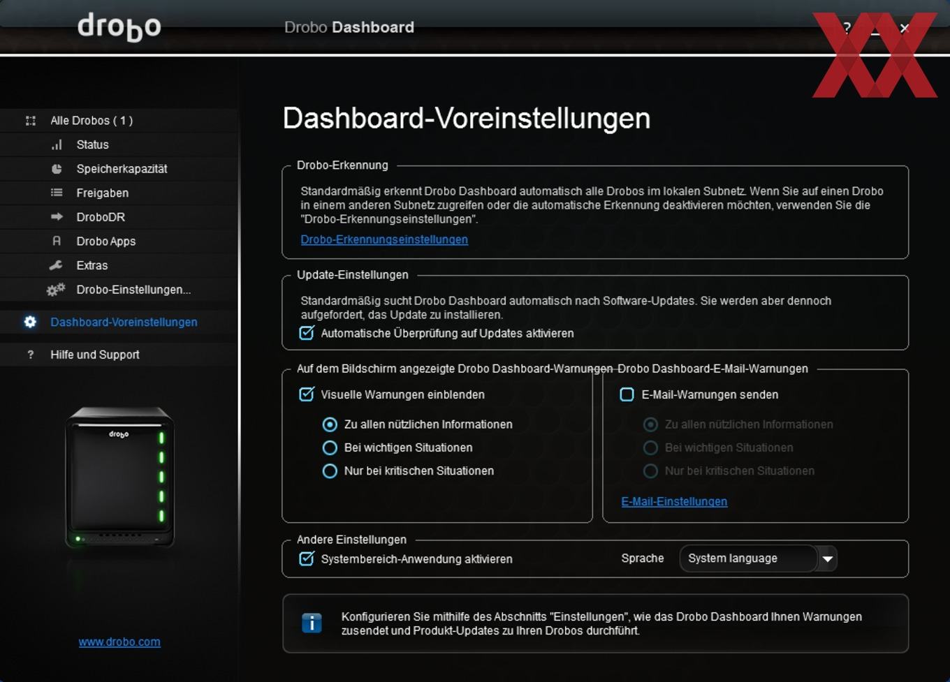
Task: Click the Drobo Dashboard title text
Action: 349,27
